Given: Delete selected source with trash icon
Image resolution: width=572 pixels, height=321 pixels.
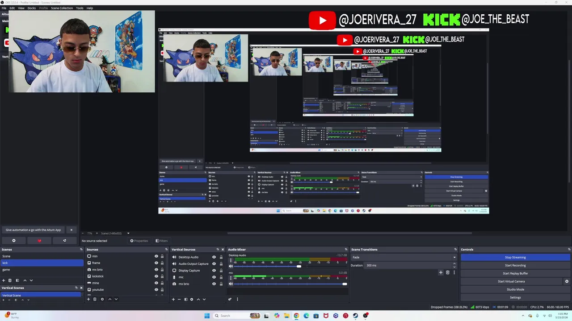Looking at the screenshot, I should click(95, 299).
